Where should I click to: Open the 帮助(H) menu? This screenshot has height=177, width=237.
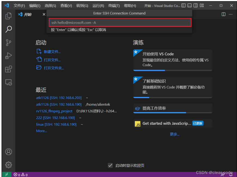[x=130, y=6]
